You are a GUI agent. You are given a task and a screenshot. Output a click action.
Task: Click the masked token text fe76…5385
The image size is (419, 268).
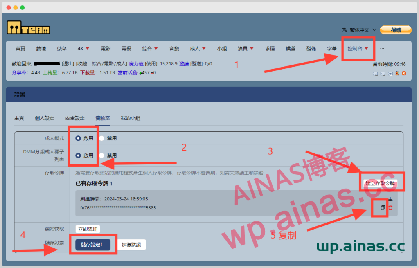pyautogui.click(x=118, y=208)
